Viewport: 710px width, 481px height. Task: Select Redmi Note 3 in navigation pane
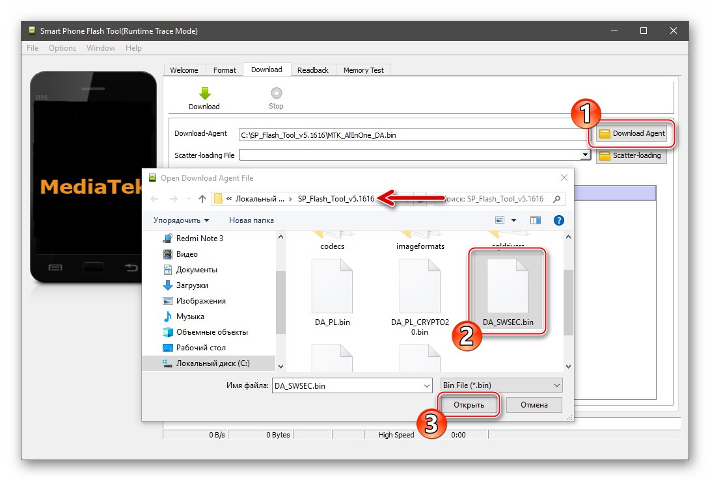click(x=200, y=239)
